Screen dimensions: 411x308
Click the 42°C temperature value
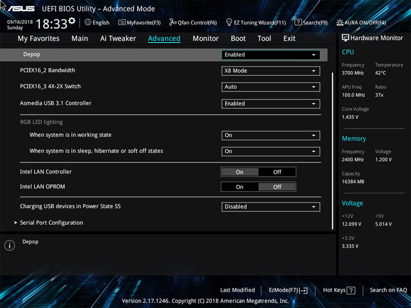(380, 73)
